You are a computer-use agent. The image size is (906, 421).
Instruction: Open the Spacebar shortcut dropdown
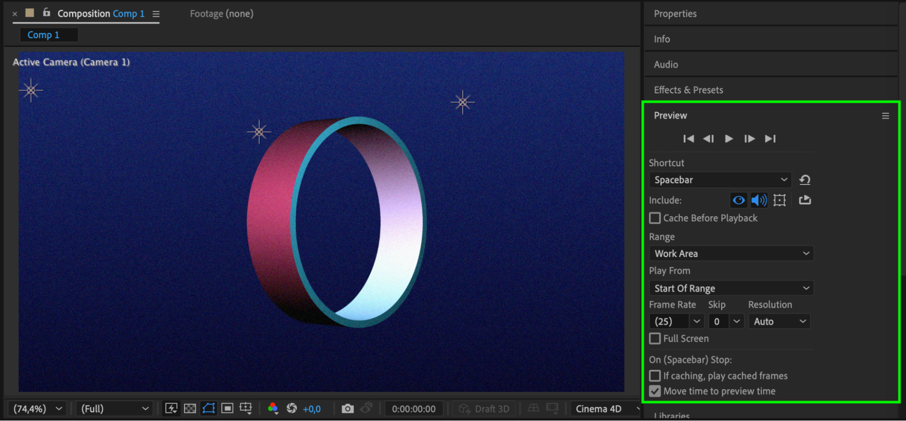pos(720,180)
